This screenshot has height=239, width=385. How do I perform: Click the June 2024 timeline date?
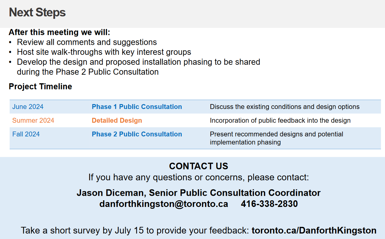[28, 107]
